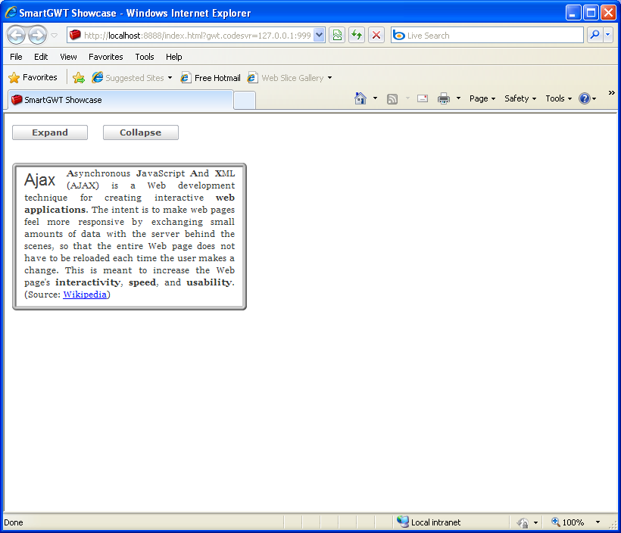Screen dimensions: 621x533
Task: Open the Tools menu in menu bar
Action: click(x=145, y=57)
